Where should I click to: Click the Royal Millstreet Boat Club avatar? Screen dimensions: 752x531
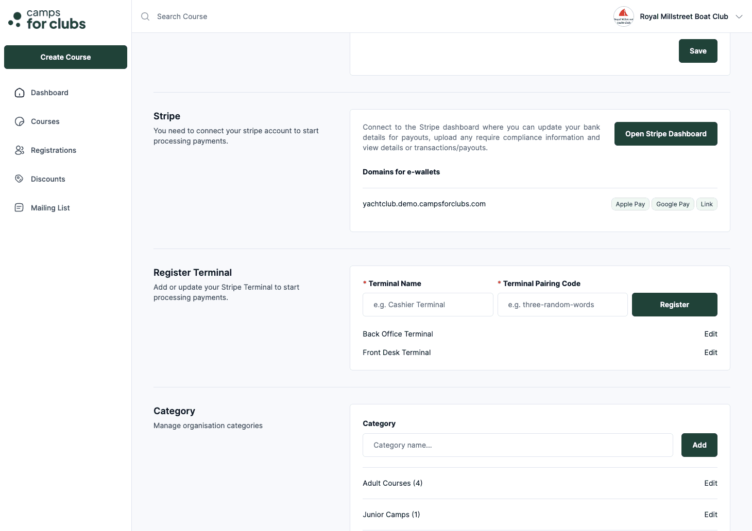click(624, 16)
